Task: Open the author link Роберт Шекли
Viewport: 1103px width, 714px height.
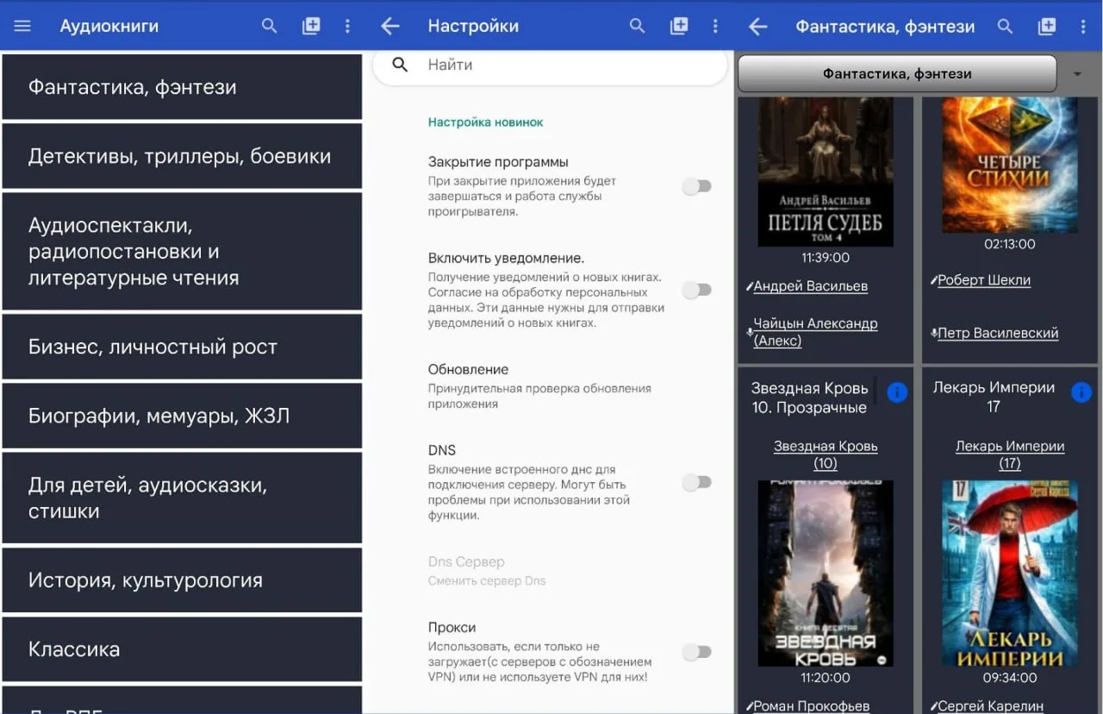Action: tap(984, 280)
